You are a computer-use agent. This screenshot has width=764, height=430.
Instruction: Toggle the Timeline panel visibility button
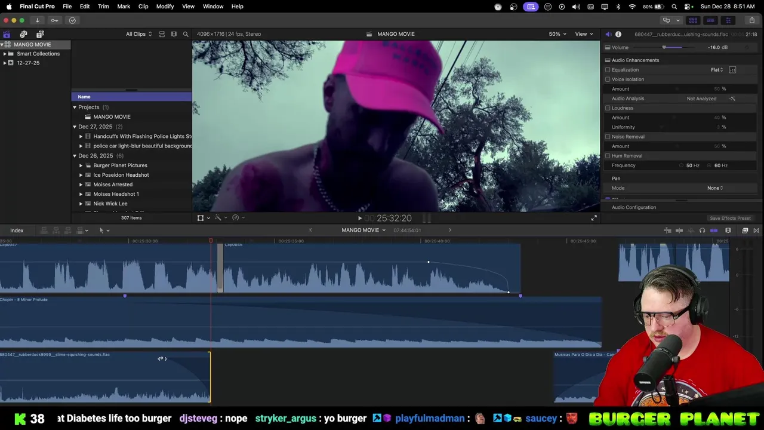(x=710, y=20)
